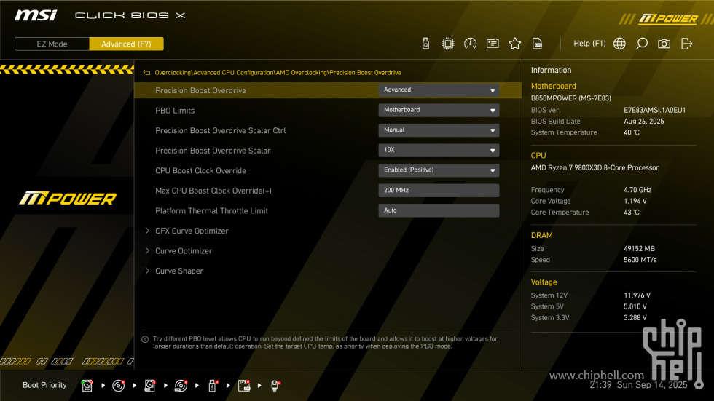Select the CPU Boost Clock Override label
The width and height of the screenshot is (714, 401).
(x=200, y=170)
